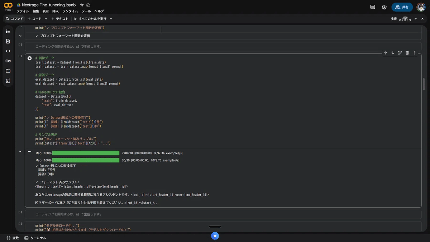Open the cell more-options menu icon

click(414, 53)
